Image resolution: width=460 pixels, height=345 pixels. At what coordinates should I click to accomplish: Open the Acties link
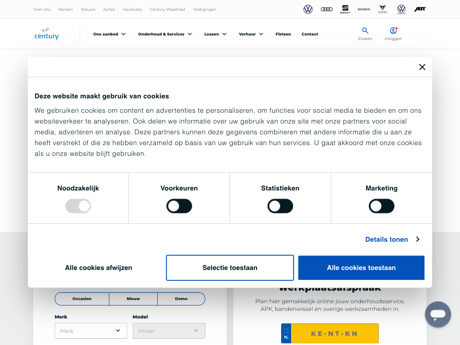(109, 9)
